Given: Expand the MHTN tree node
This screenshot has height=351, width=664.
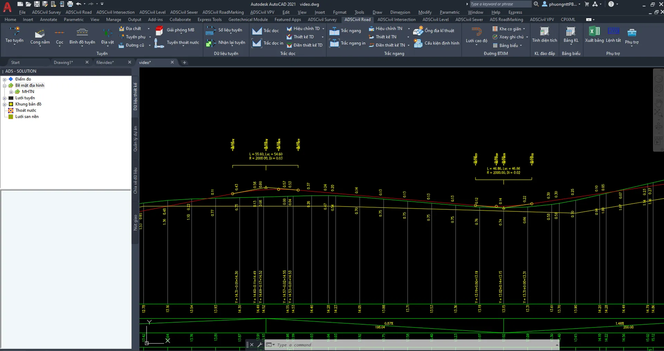Looking at the screenshot, I should point(11,92).
